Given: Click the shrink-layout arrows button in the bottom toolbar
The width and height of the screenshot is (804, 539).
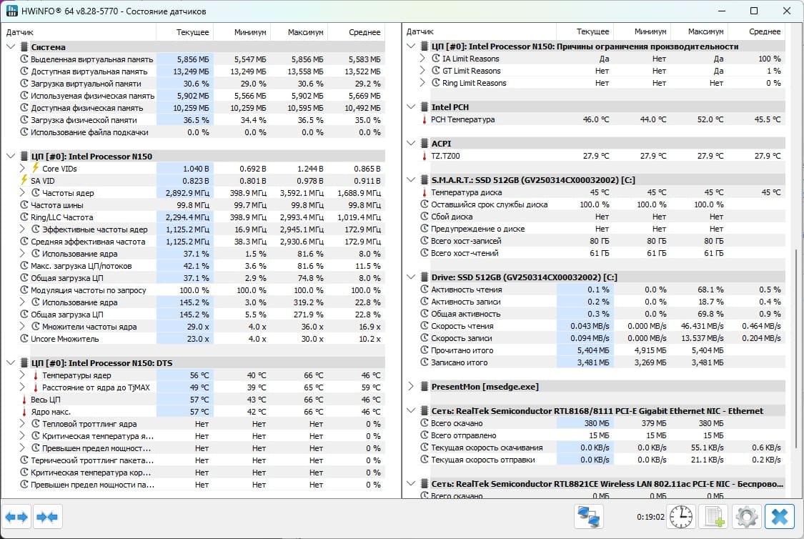Looking at the screenshot, I should click(x=47, y=517).
